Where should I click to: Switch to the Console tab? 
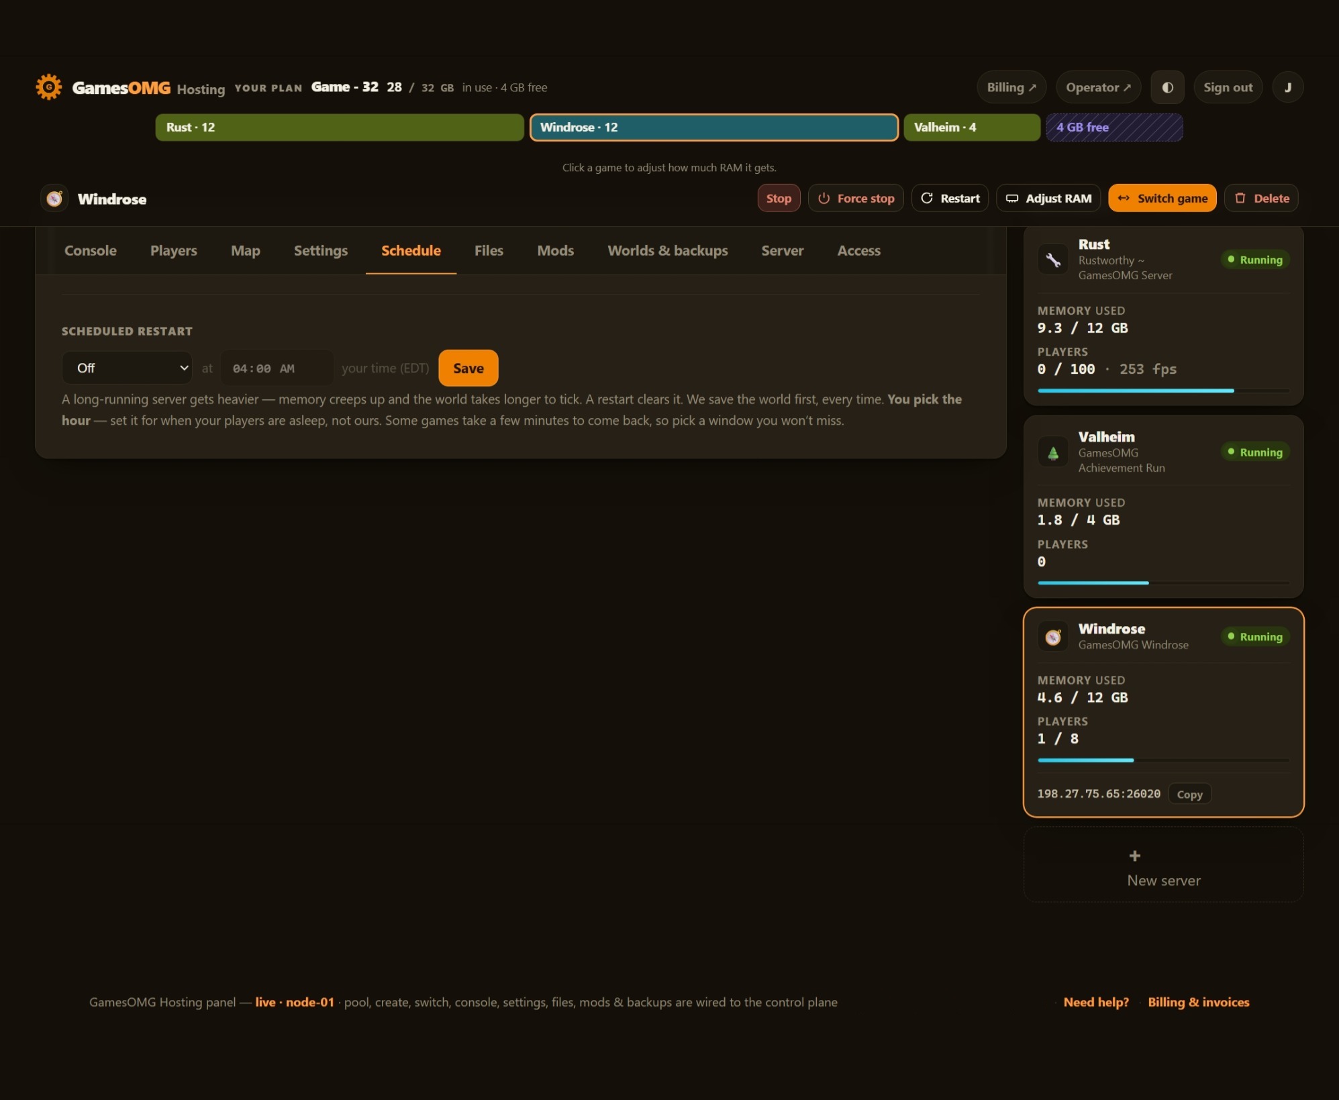click(x=91, y=251)
